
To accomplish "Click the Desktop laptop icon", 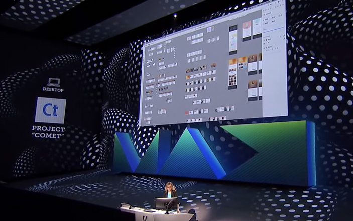I will [54, 82].
